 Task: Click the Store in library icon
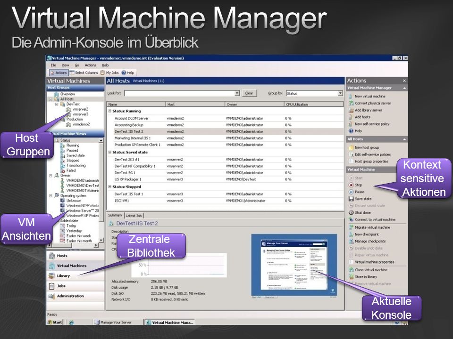351,277
